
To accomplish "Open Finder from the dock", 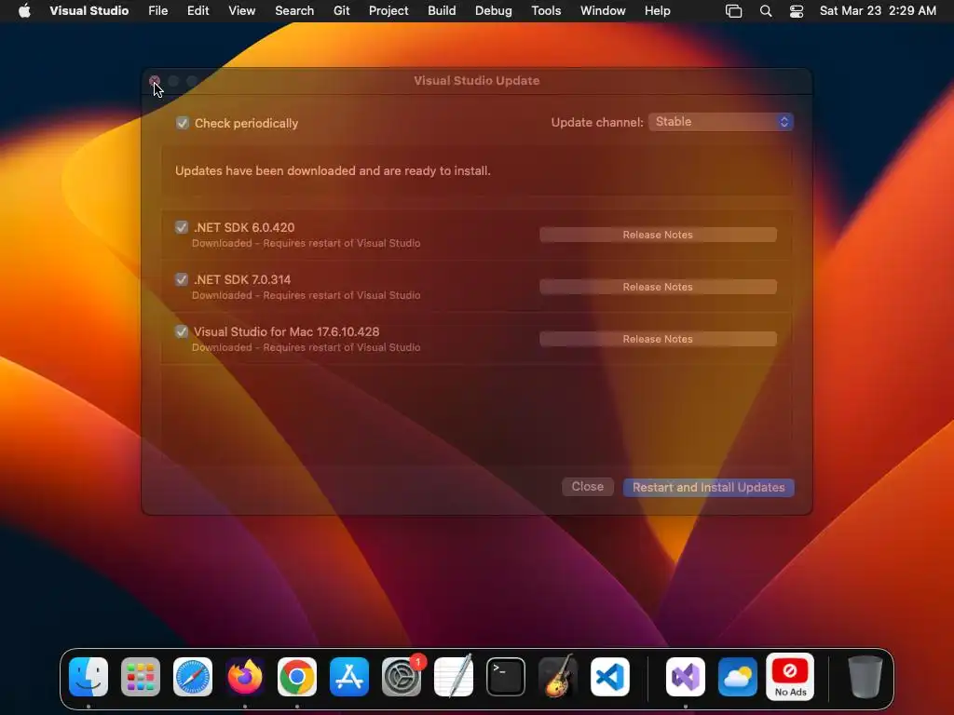I will pyautogui.click(x=89, y=676).
